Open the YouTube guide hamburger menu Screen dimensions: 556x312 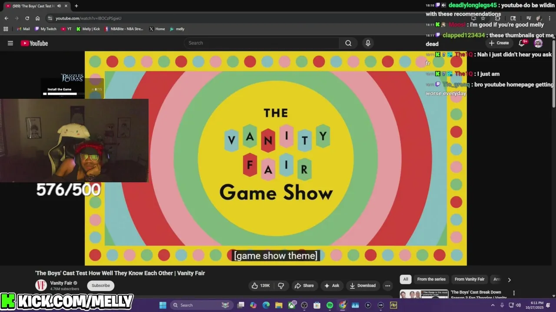[x=10, y=43]
